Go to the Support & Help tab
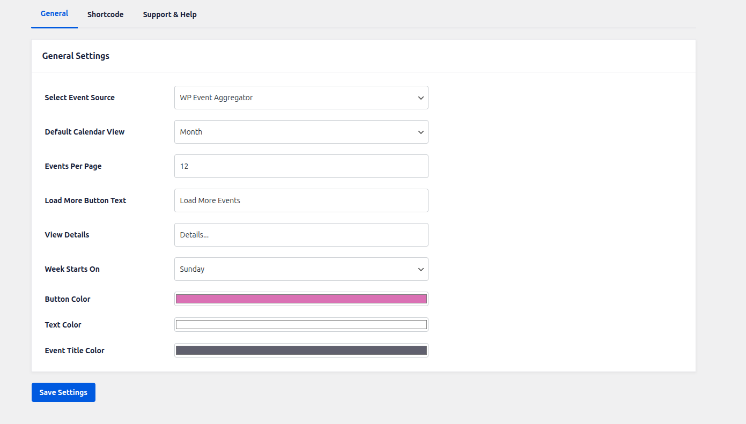This screenshot has height=424, width=746. [169, 14]
